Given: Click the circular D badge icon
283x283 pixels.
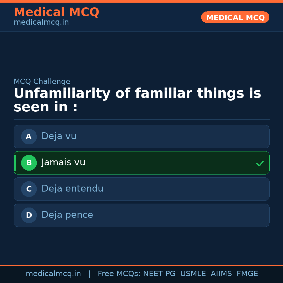Looking at the screenshot, I should [x=29, y=215].
